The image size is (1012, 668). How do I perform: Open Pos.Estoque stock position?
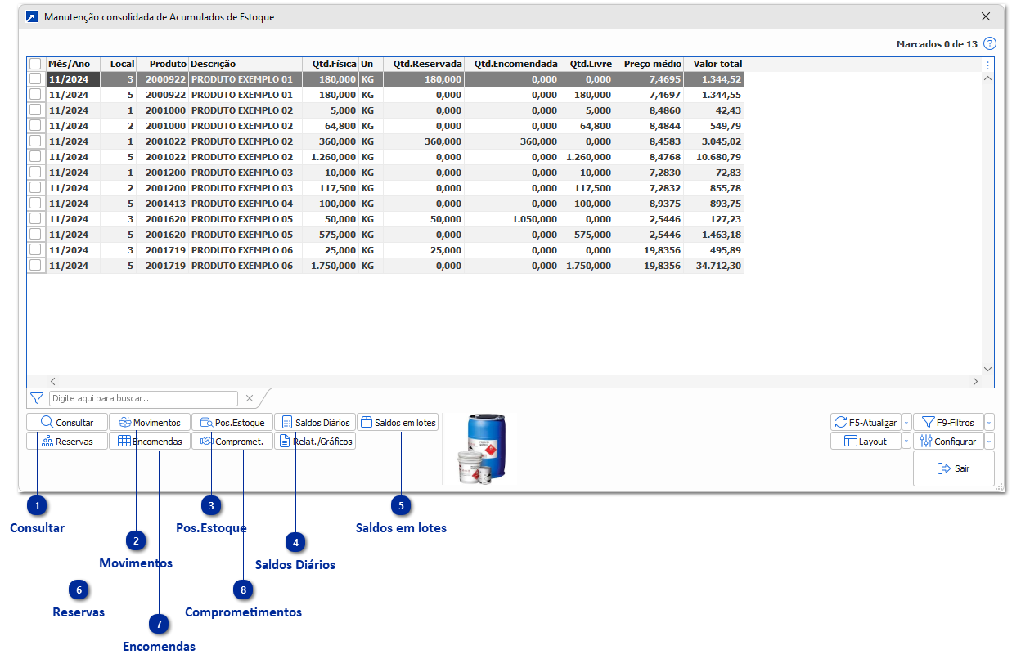(232, 423)
